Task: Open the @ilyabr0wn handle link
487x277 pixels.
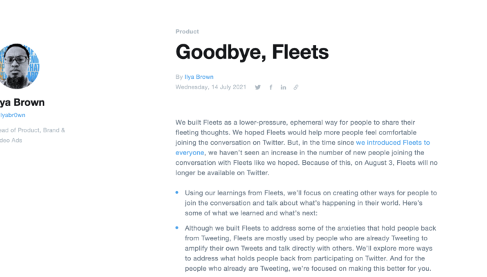Action: (x=12, y=115)
